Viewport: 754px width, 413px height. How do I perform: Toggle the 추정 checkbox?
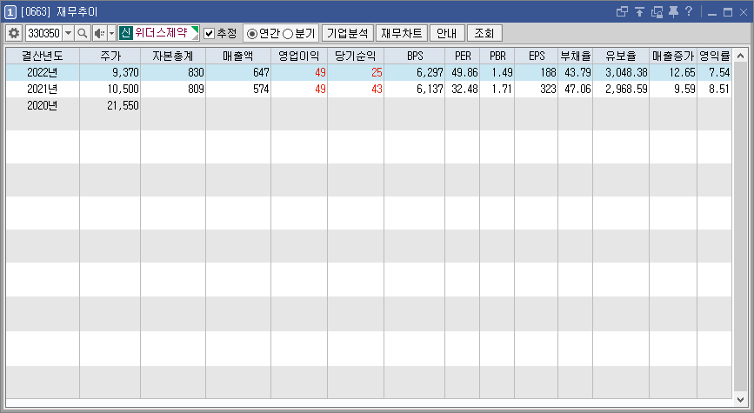[x=210, y=33]
